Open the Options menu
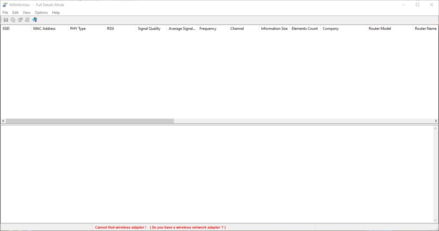 coord(41,12)
